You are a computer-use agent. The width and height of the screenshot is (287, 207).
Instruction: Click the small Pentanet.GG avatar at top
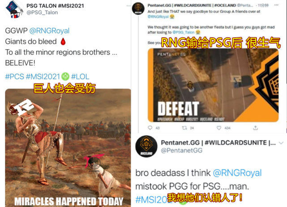pos(138,8)
